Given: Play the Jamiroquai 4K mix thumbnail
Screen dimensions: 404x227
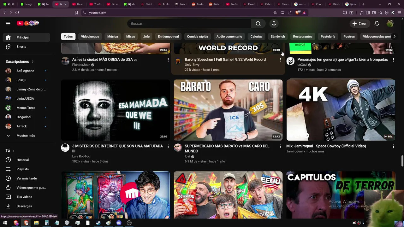Looking at the screenshot, I should click(341, 110).
